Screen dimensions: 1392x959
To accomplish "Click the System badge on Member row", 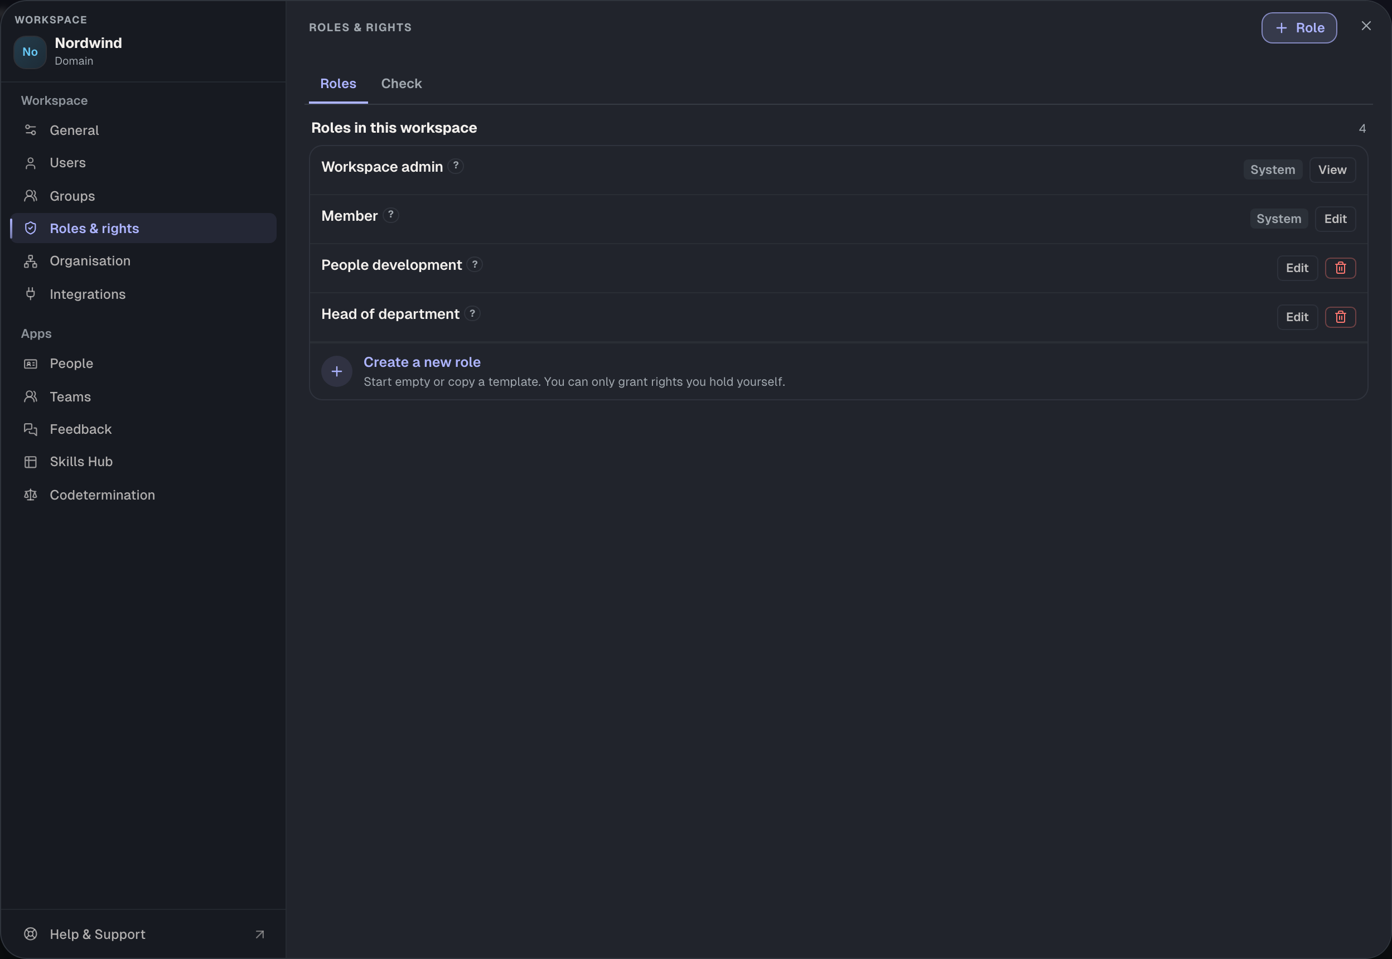I will pos(1279,219).
